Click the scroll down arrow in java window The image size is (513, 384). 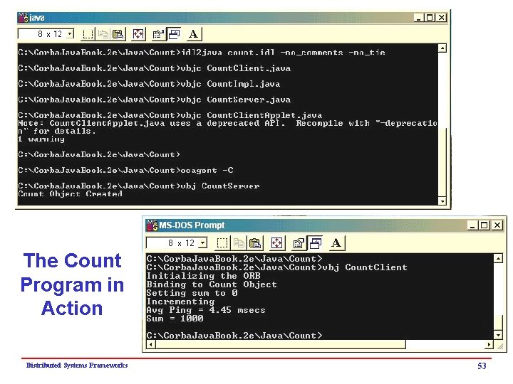pyautogui.click(x=442, y=201)
